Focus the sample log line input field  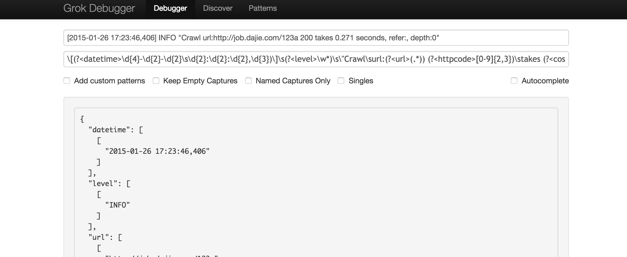[x=316, y=38]
